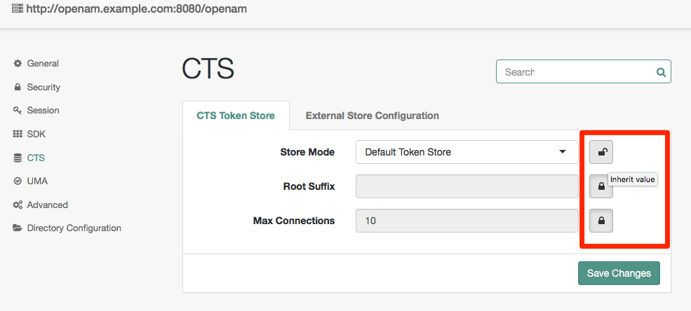Select the CTS Token Store tab
Image resolution: width=691 pixels, height=311 pixels.
[236, 116]
